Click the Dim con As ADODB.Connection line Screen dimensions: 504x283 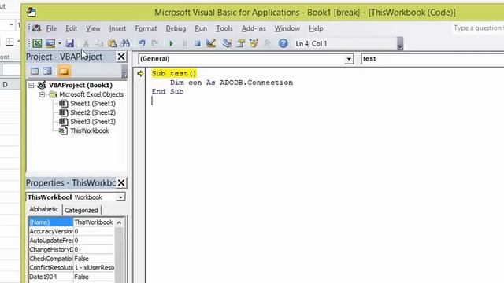tap(232, 83)
